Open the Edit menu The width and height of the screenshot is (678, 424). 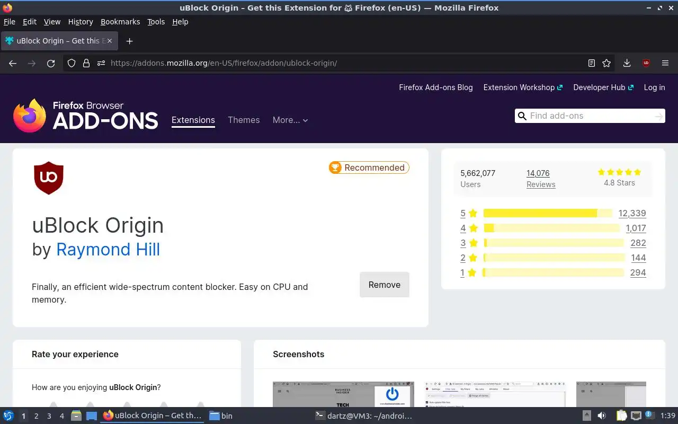click(x=30, y=22)
